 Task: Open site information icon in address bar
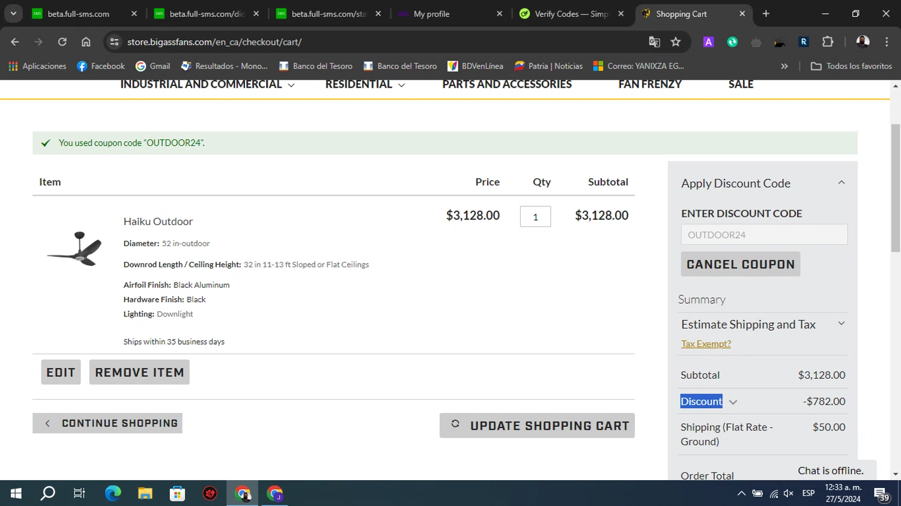pos(114,42)
